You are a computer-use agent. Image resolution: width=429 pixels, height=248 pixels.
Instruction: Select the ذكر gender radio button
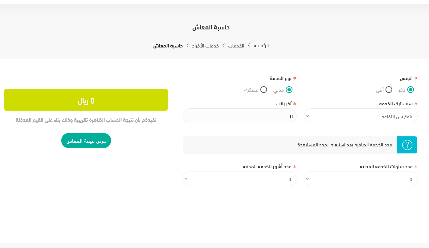(411, 90)
